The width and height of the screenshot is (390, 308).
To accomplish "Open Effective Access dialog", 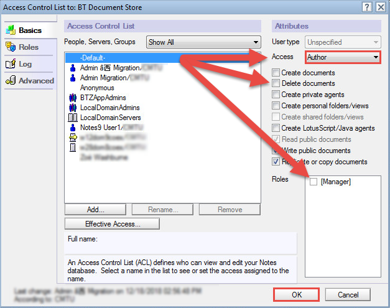I will [113, 223].
